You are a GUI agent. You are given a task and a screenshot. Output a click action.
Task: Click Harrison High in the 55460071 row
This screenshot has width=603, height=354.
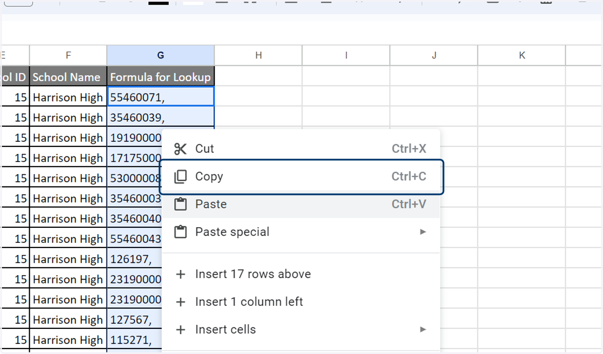click(x=68, y=97)
